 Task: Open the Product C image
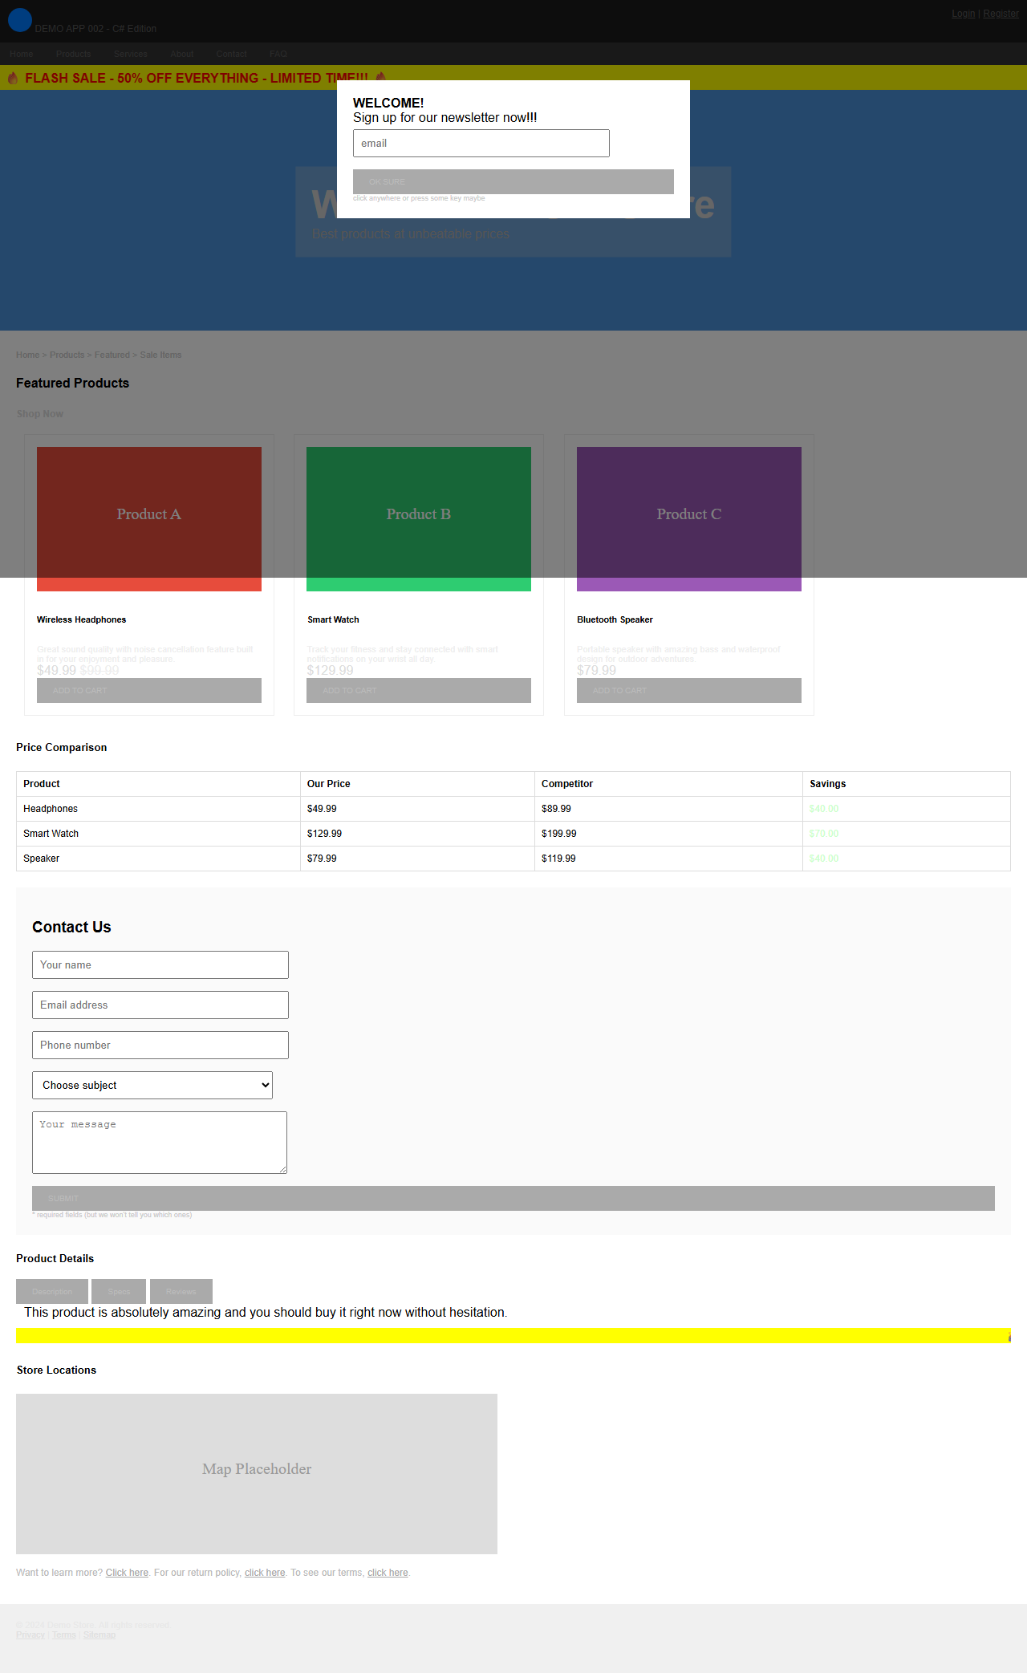689,519
